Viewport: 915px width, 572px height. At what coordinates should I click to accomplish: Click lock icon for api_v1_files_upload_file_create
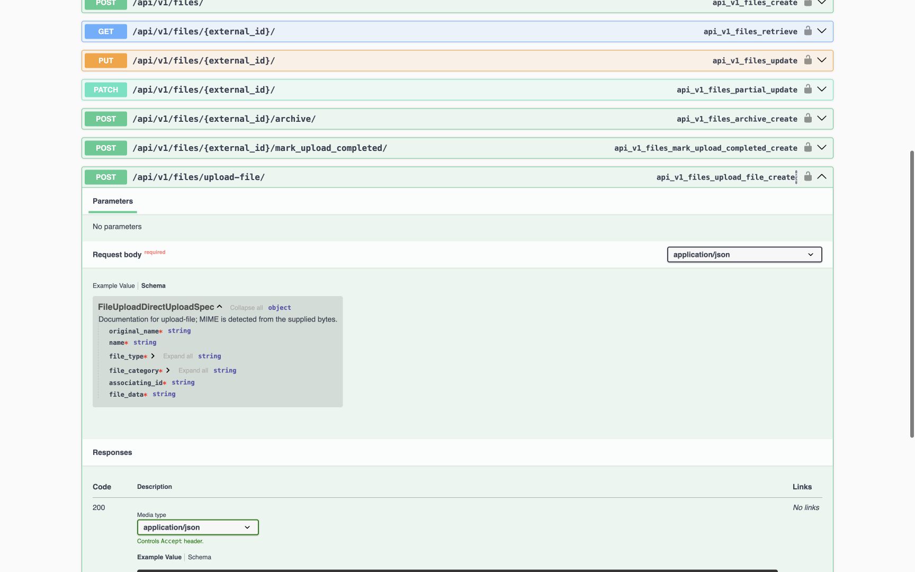808,176
